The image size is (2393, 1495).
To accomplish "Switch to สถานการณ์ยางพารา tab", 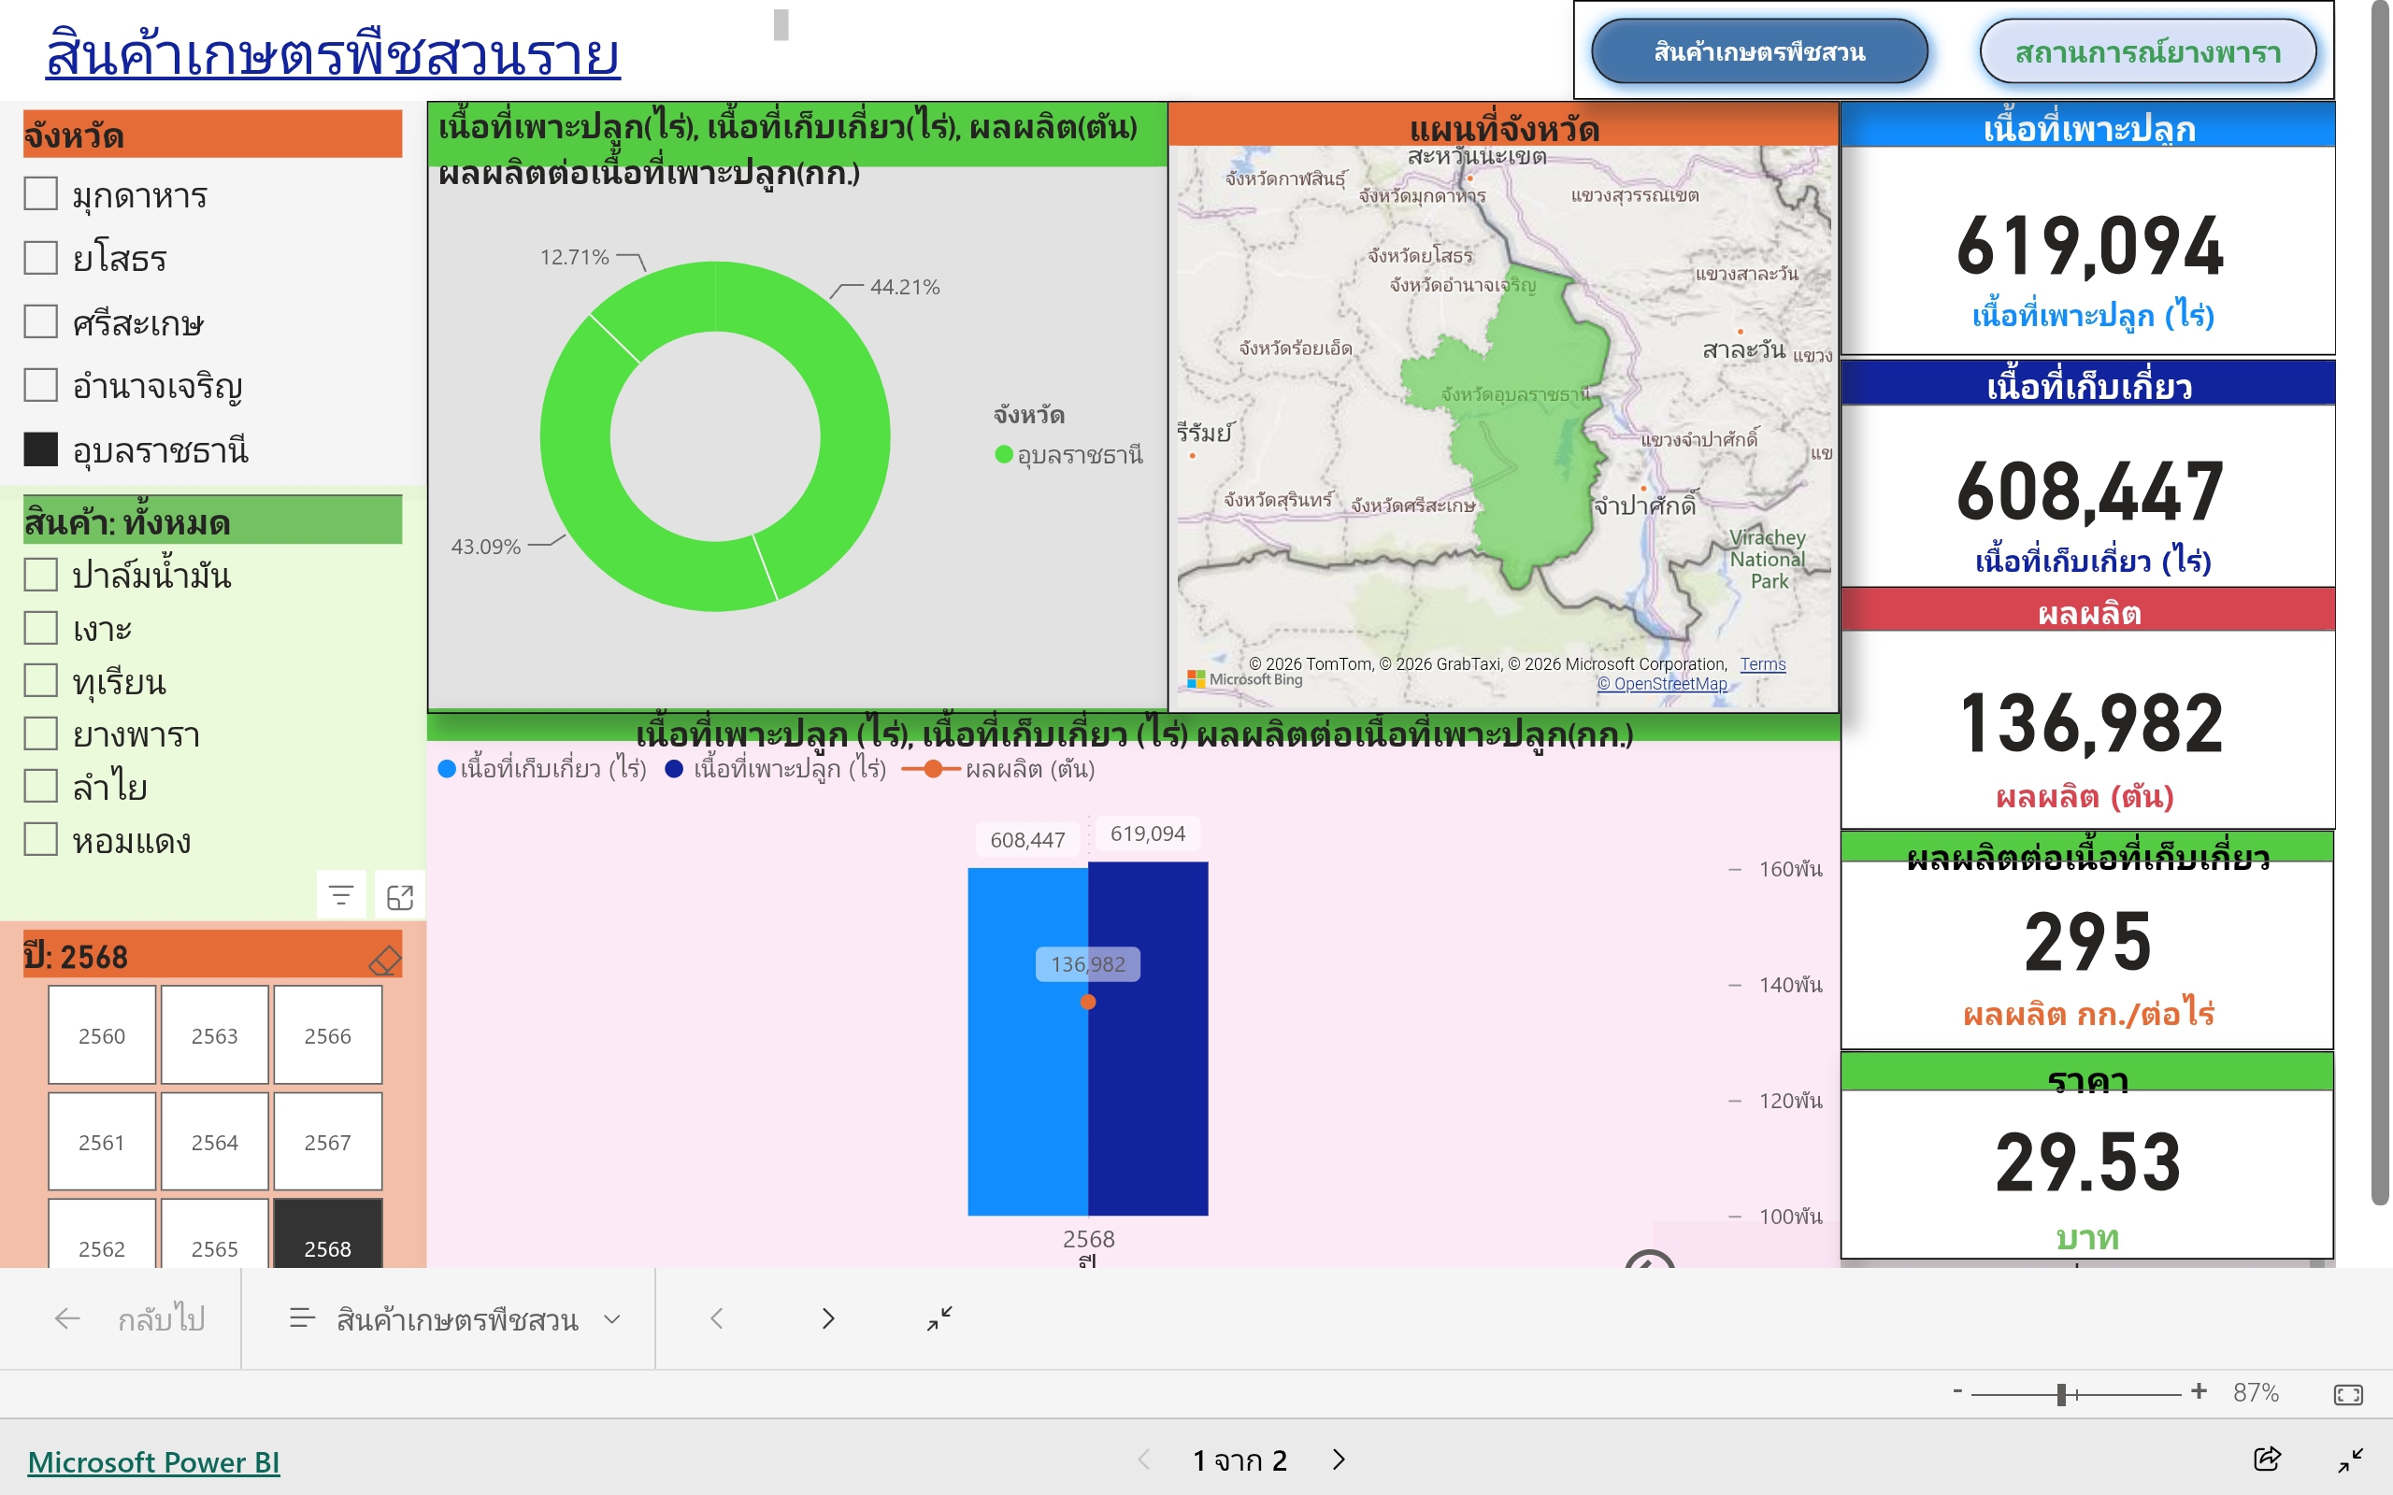I will [2147, 51].
